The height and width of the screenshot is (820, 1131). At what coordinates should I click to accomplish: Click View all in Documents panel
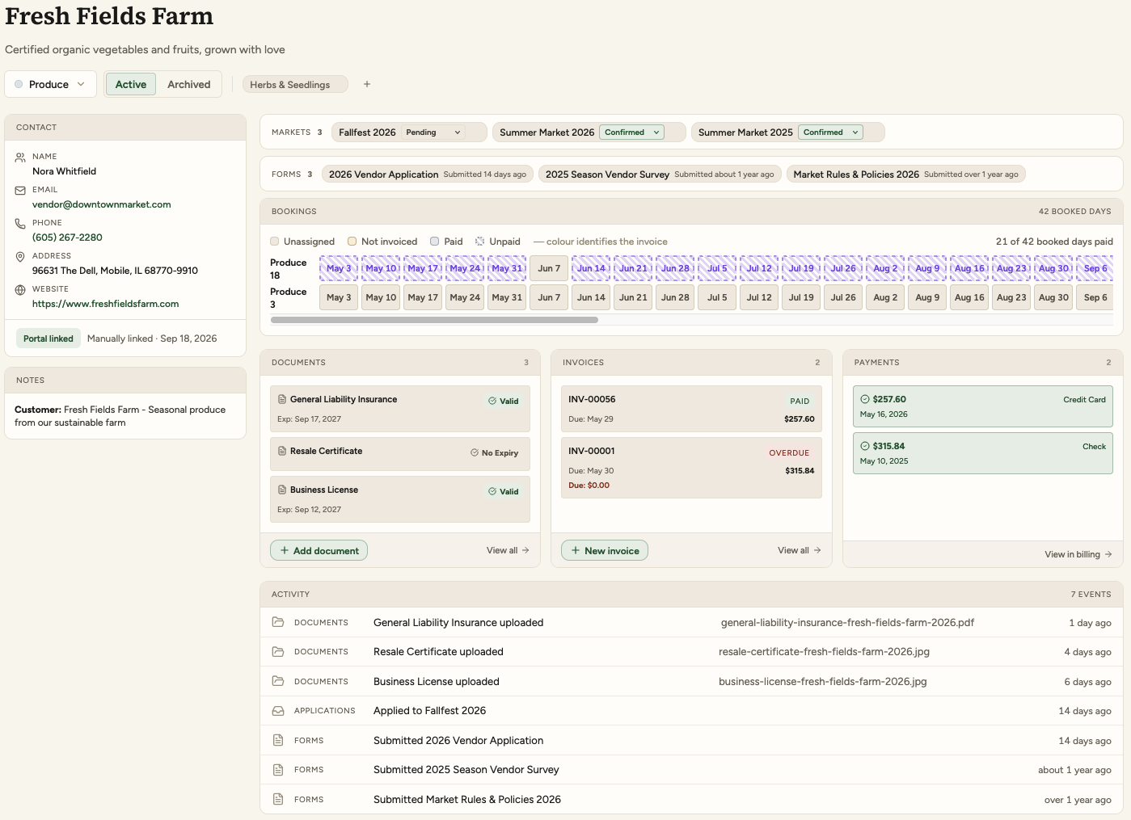click(508, 550)
